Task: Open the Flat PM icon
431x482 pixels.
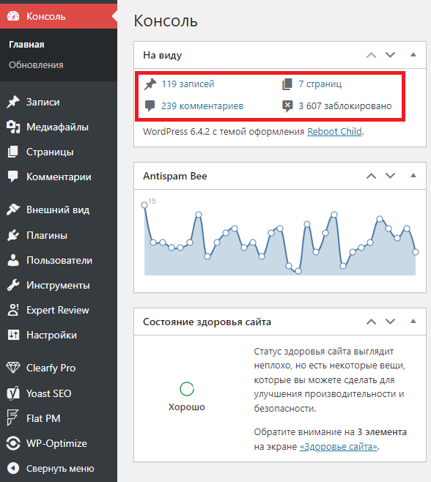Action: [x=13, y=418]
